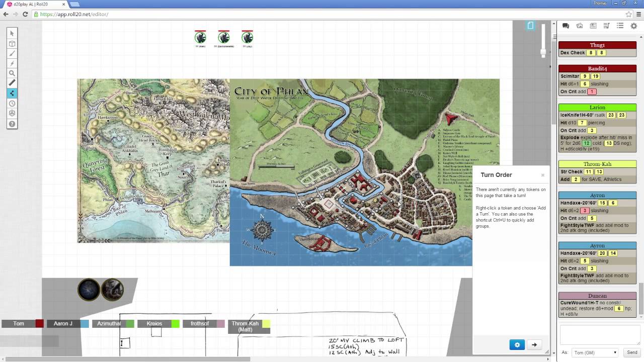Click the Azimuthal player name tag

(109, 324)
